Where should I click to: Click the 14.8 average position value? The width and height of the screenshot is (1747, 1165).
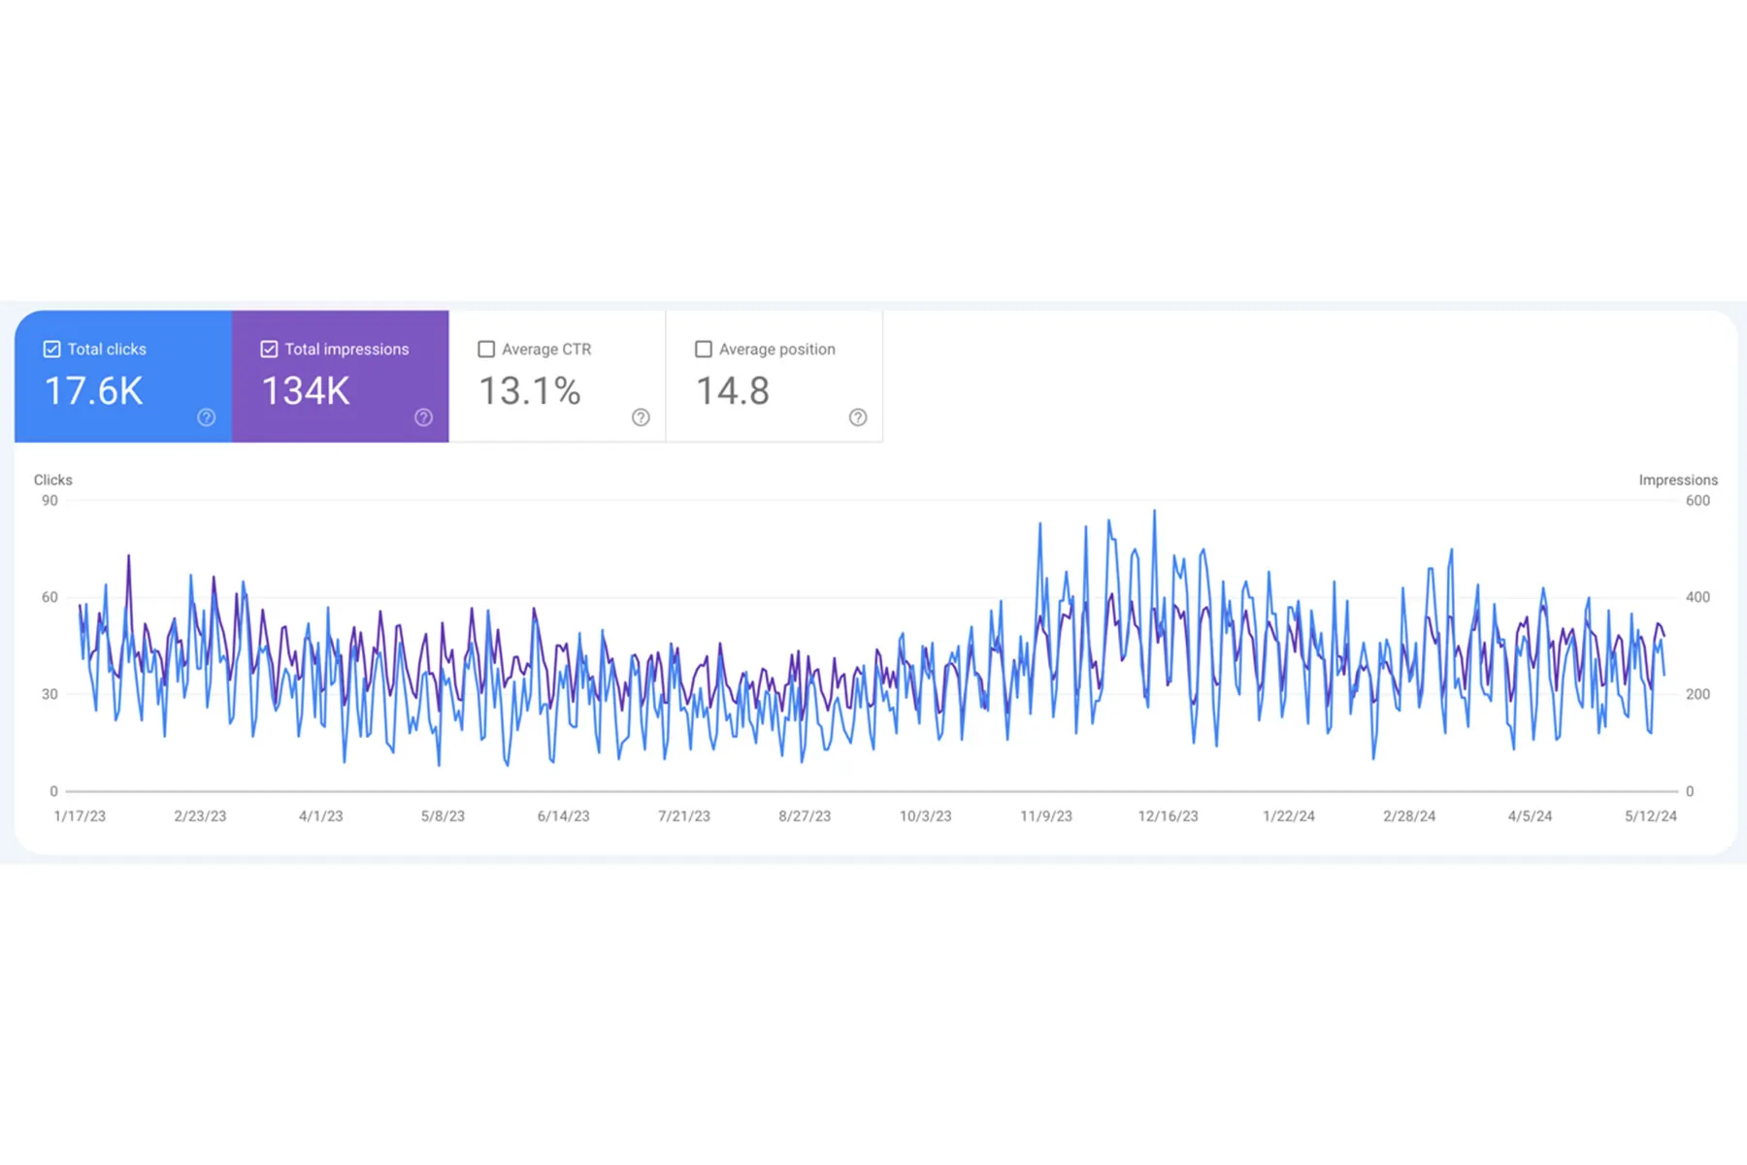pos(733,391)
